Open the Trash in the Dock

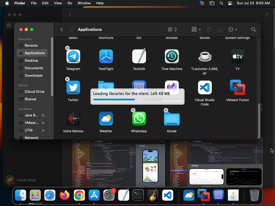pyautogui.click(x=254, y=195)
